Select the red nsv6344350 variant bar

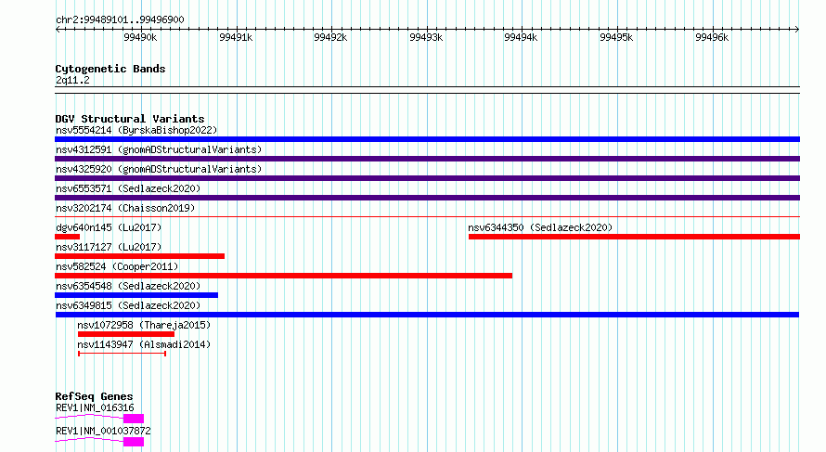click(634, 237)
